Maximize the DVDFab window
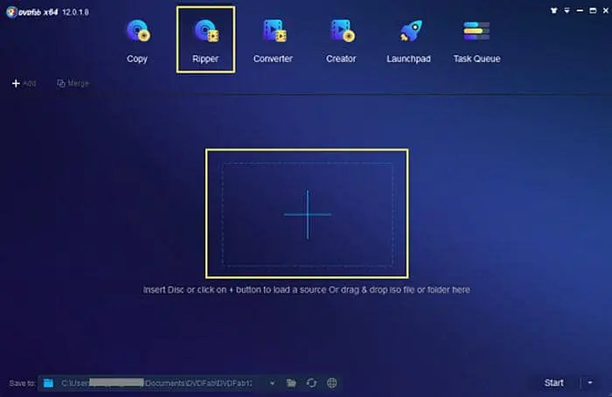The height and width of the screenshot is (397, 612). pyautogui.click(x=593, y=10)
